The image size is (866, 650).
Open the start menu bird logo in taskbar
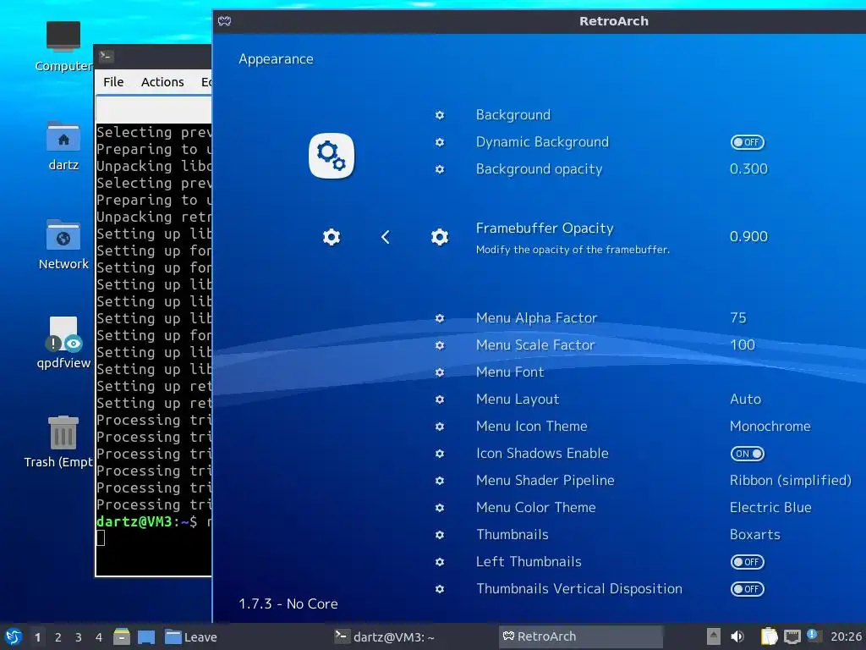(14, 636)
